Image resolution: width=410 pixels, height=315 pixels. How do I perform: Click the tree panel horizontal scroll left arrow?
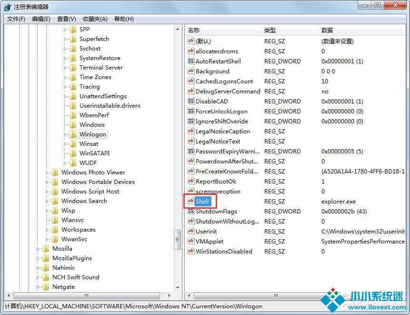coord(9,295)
